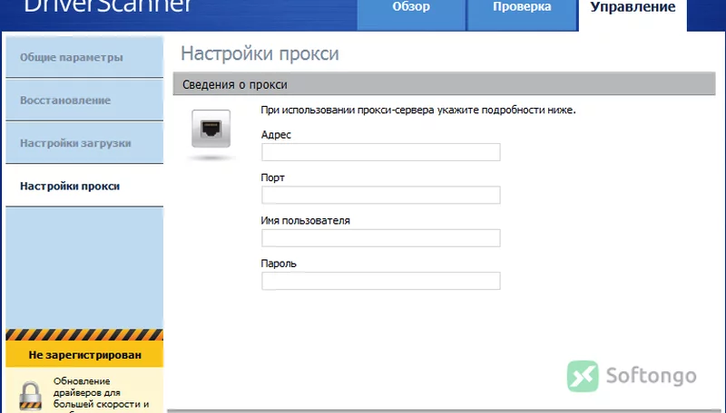The image size is (726, 413).
Task: Select Настройки прокси sidebar item
Action: click(x=84, y=187)
